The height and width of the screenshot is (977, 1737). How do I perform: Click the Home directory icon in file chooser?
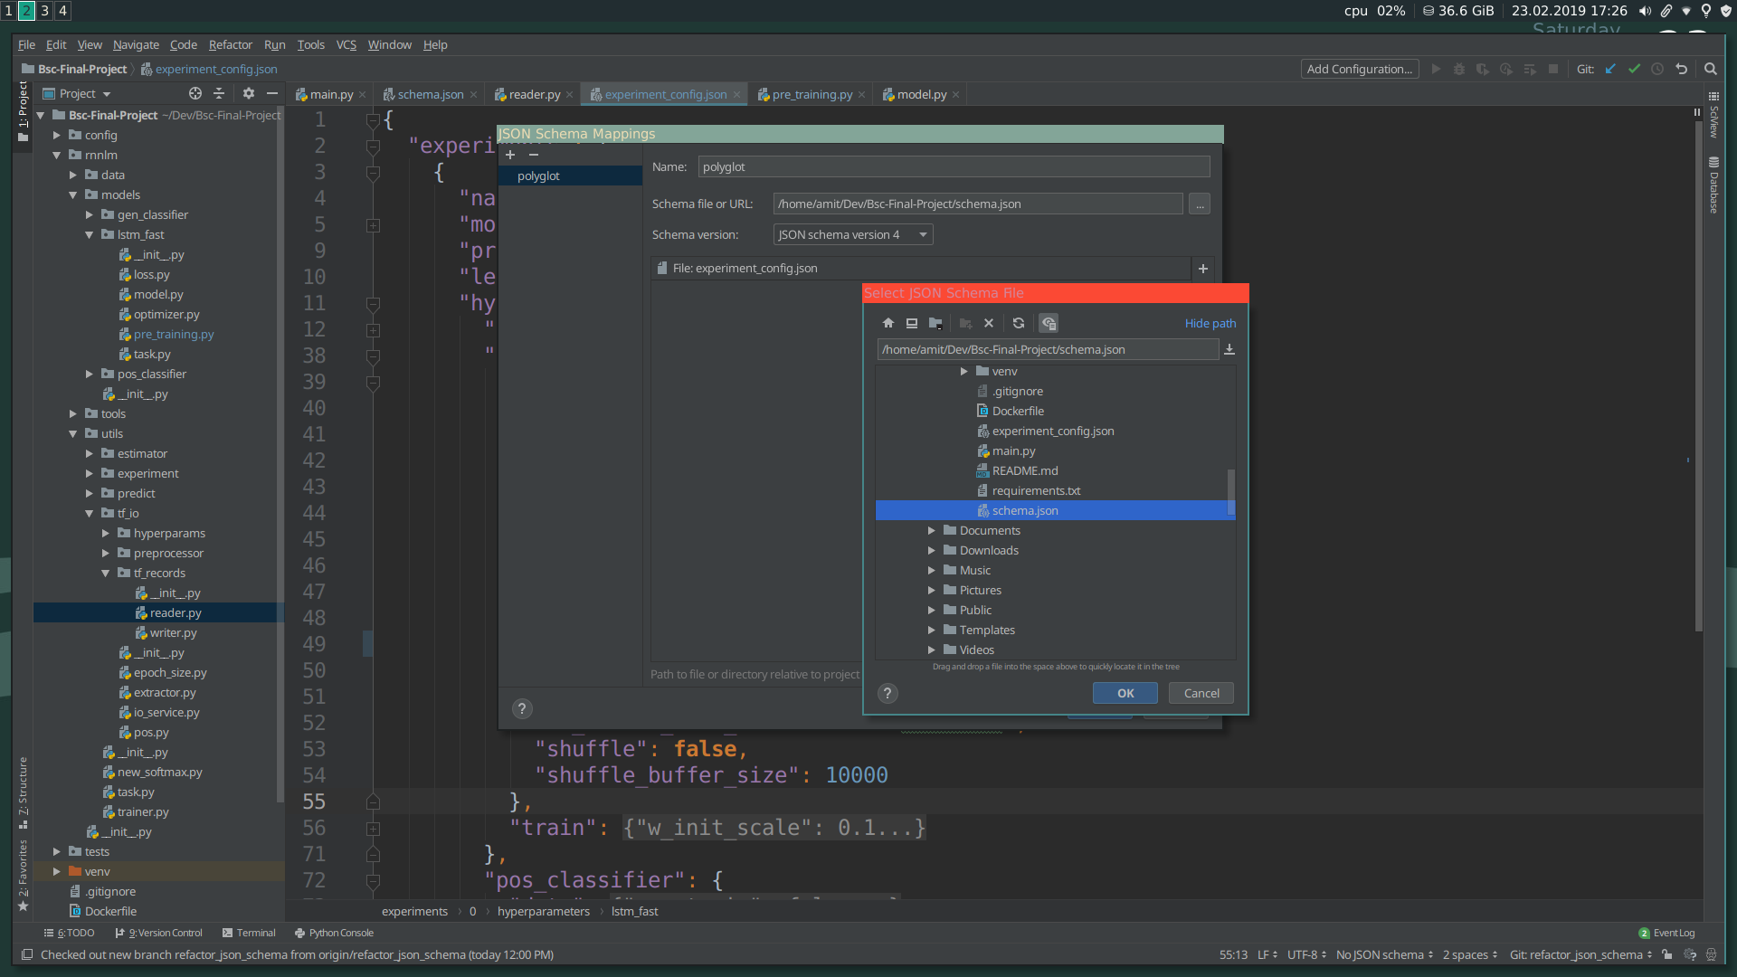[x=888, y=323]
